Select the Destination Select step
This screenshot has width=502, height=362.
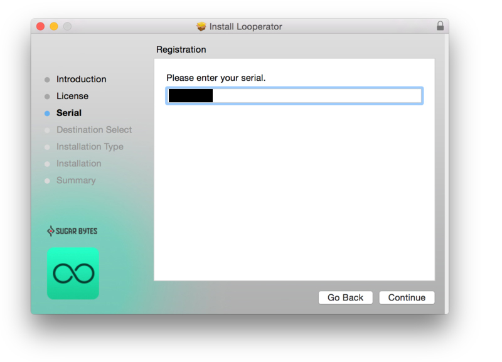pos(94,130)
